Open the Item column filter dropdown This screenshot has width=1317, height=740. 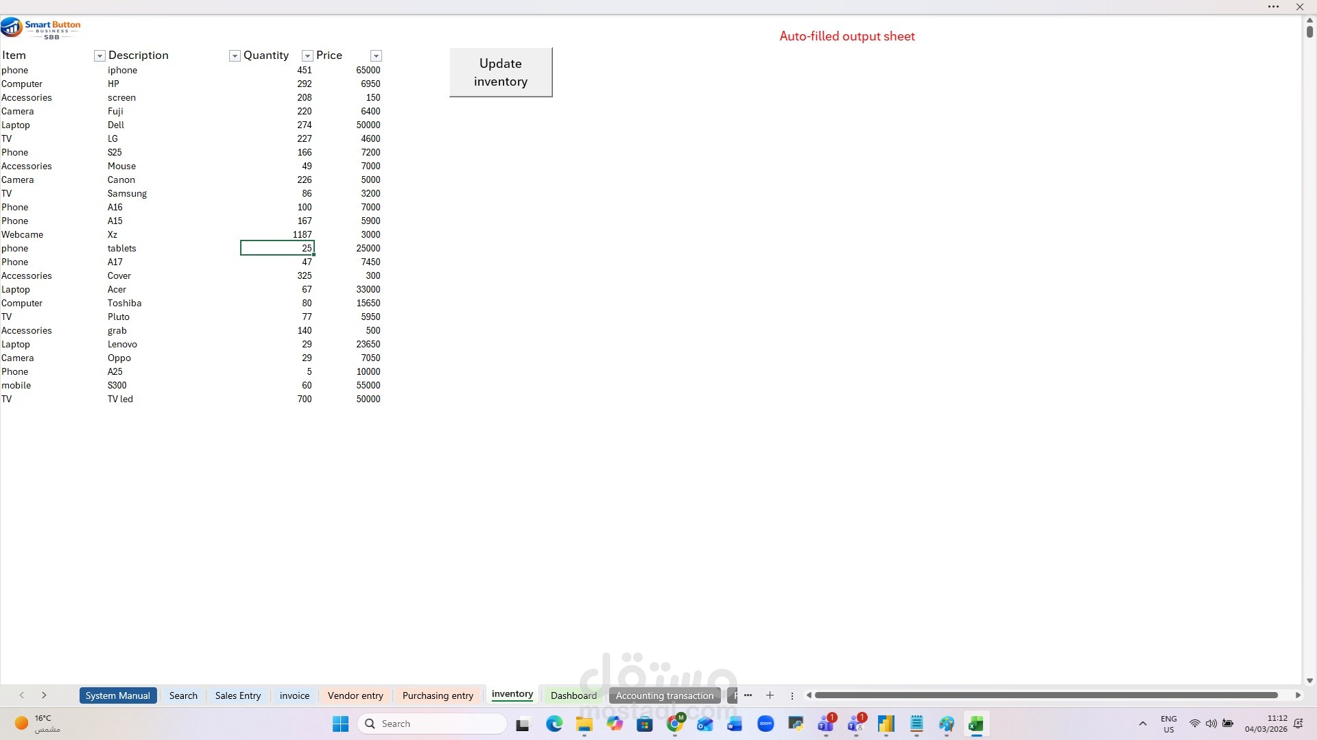(x=99, y=56)
